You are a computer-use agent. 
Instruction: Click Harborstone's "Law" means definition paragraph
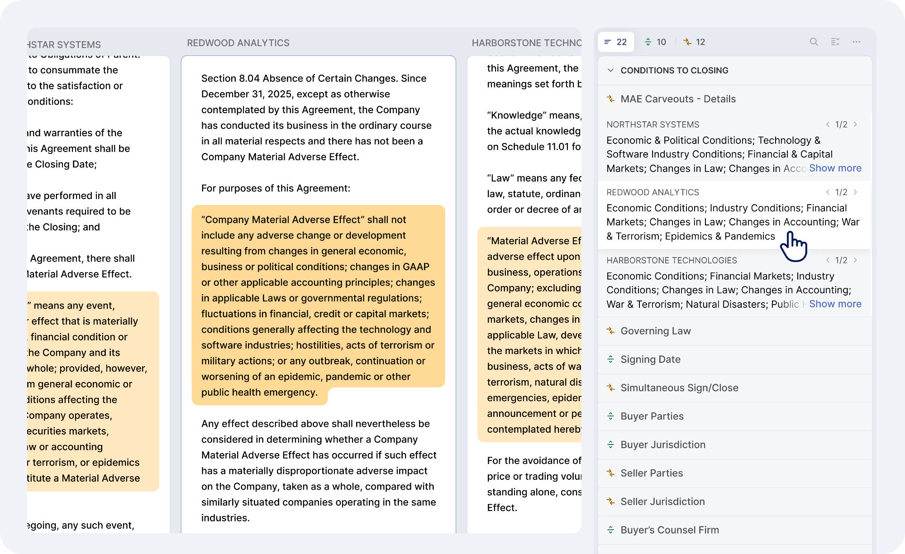coord(534,194)
